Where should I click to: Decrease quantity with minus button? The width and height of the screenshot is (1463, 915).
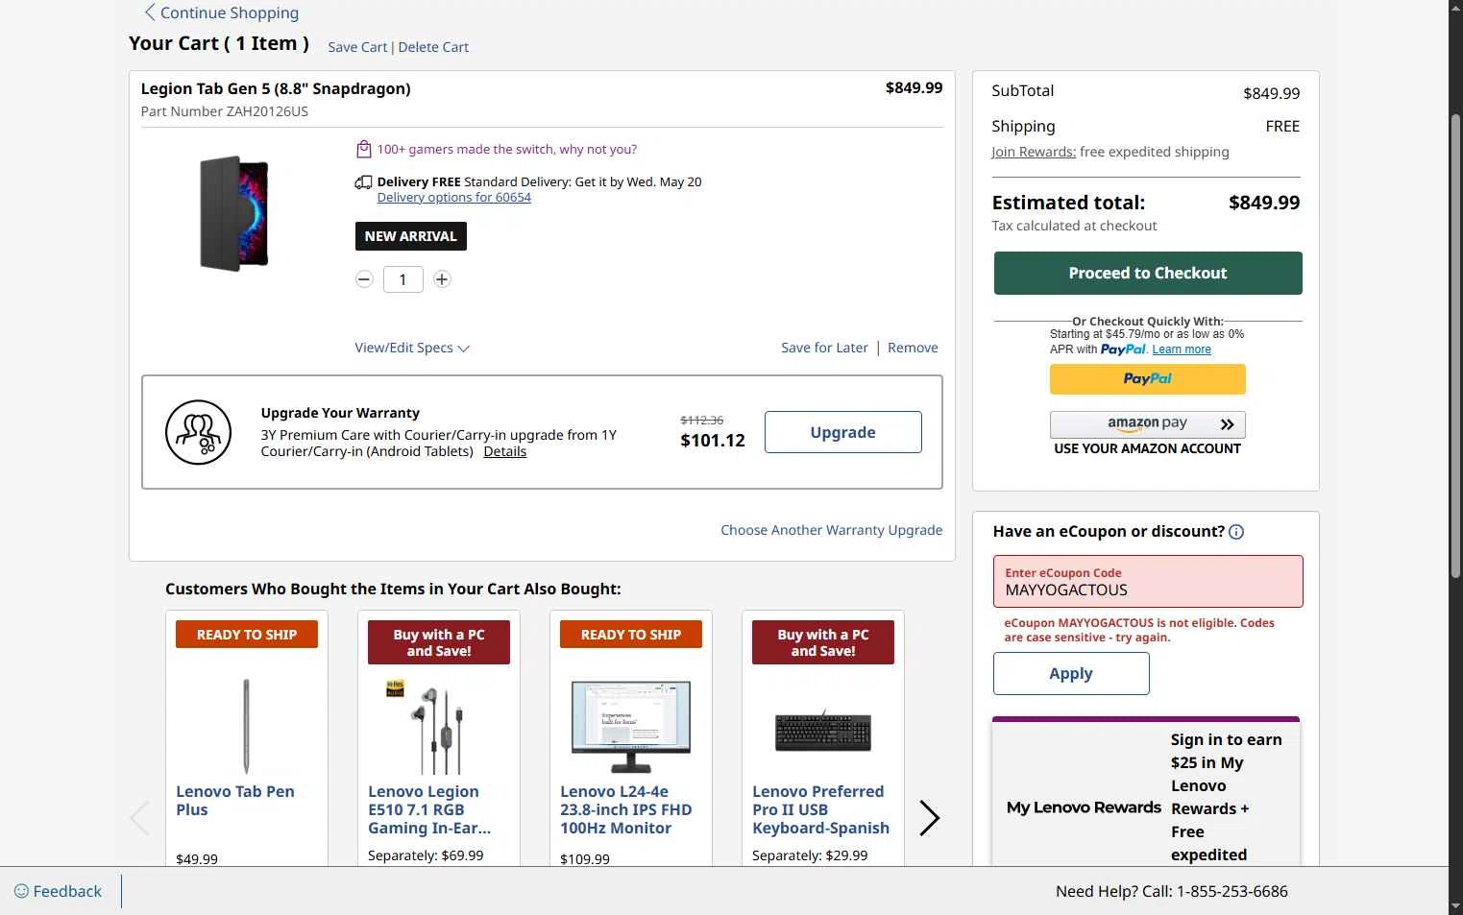pos(364,279)
